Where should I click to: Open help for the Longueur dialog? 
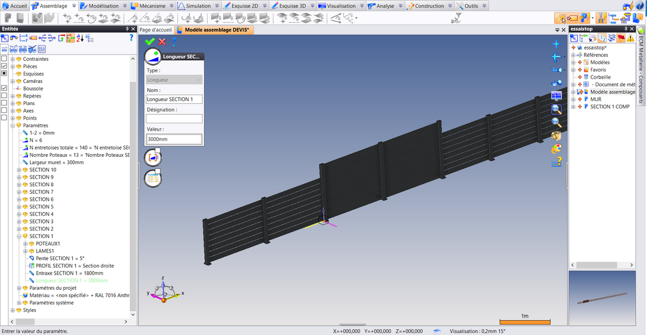point(174,41)
